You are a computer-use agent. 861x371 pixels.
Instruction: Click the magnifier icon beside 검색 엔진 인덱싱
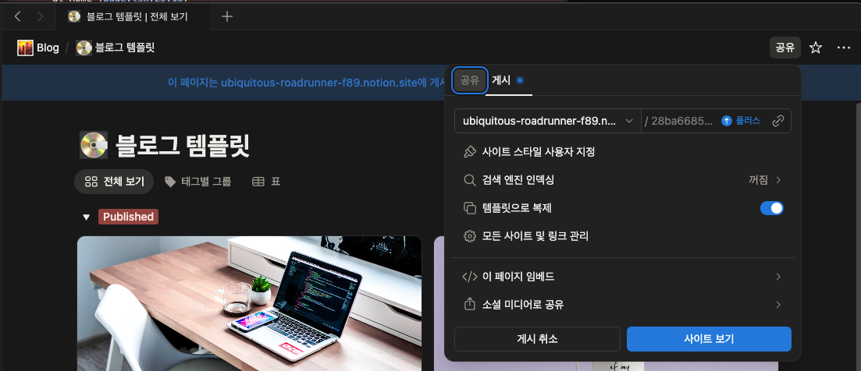pyautogui.click(x=469, y=180)
